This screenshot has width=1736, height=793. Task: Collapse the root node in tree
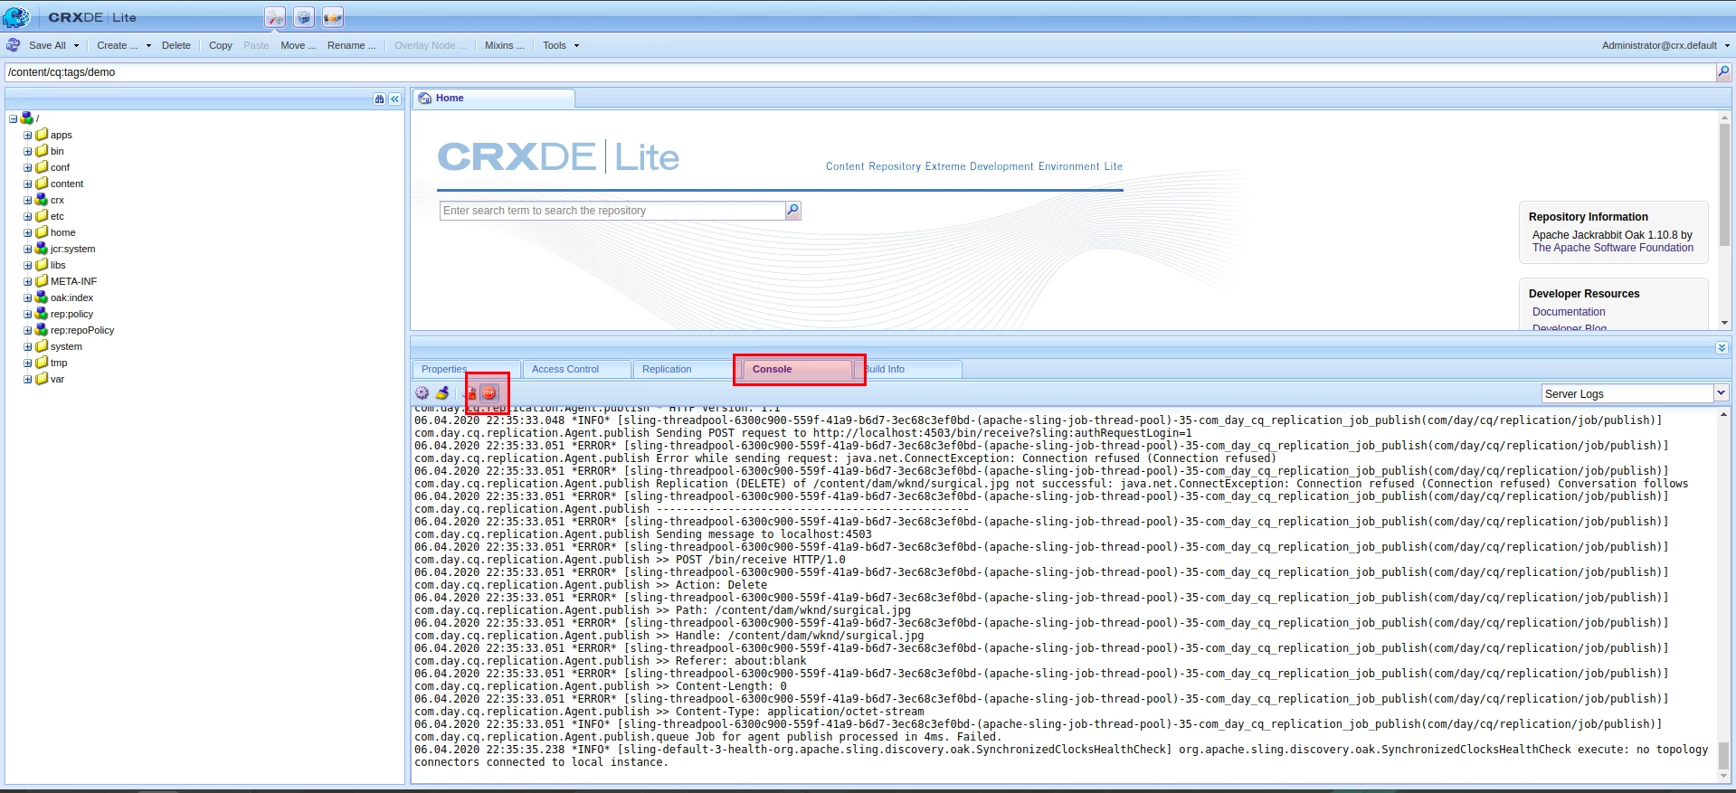point(13,118)
